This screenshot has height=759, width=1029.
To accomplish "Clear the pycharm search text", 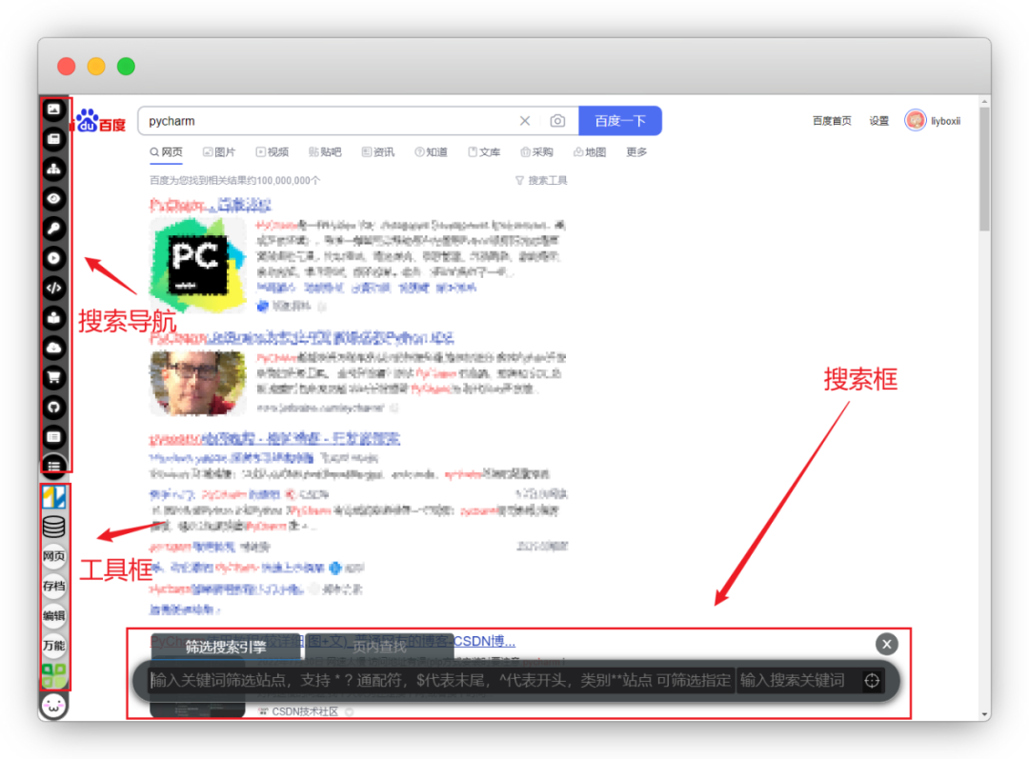I will (525, 121).
